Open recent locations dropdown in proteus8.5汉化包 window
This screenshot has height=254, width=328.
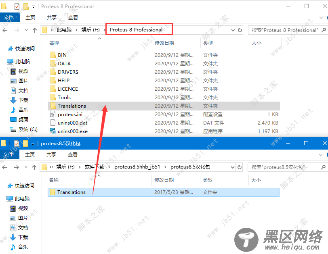(26, 167)
